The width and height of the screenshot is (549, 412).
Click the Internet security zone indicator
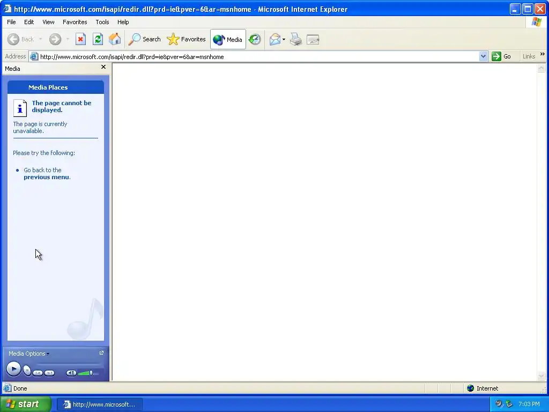(482, 388)
